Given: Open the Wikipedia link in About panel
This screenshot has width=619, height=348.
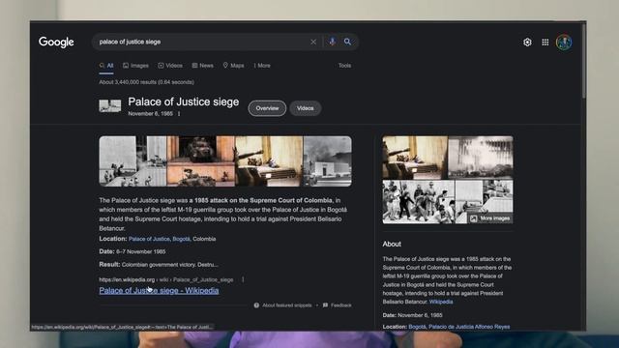Looking at the screenshot, I should tap(441, 302).
